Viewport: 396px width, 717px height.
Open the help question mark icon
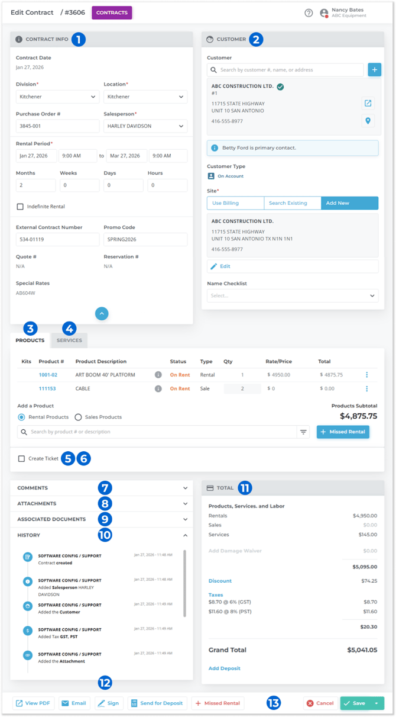tap(309, 13)
